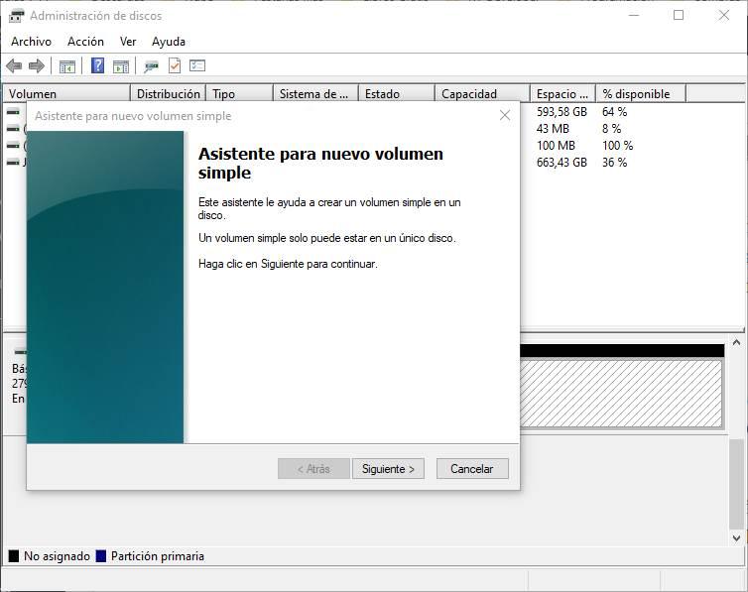Image resolution: width=748 pixels, height=592 pixels.
Task: Open the Acción menu
Action: pos(85,42)
